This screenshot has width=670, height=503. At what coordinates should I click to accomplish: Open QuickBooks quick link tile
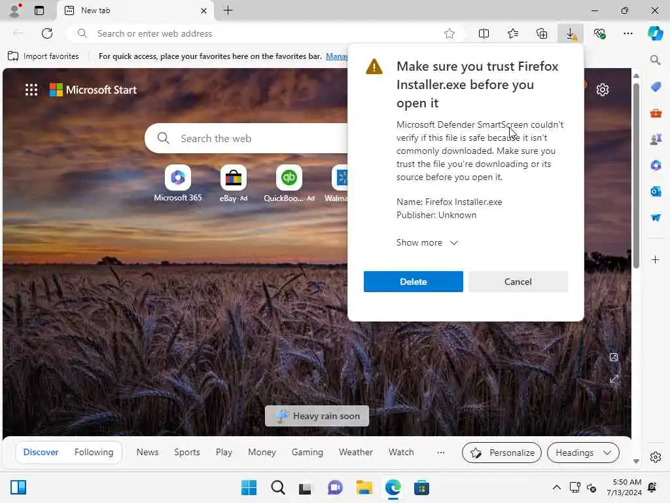click(x=289, y=183)
